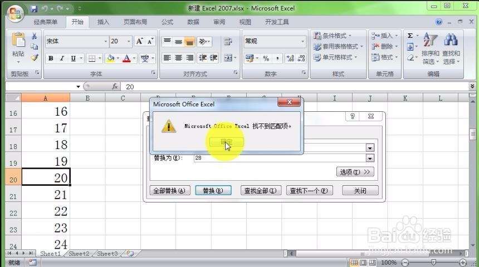
Task: Toggle Bold formatting
Action: tap(51, 58)
